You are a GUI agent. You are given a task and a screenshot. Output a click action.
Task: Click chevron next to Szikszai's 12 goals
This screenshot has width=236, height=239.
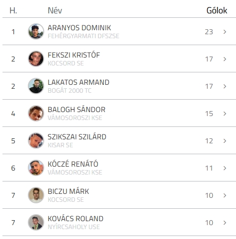tap(225, 141)
